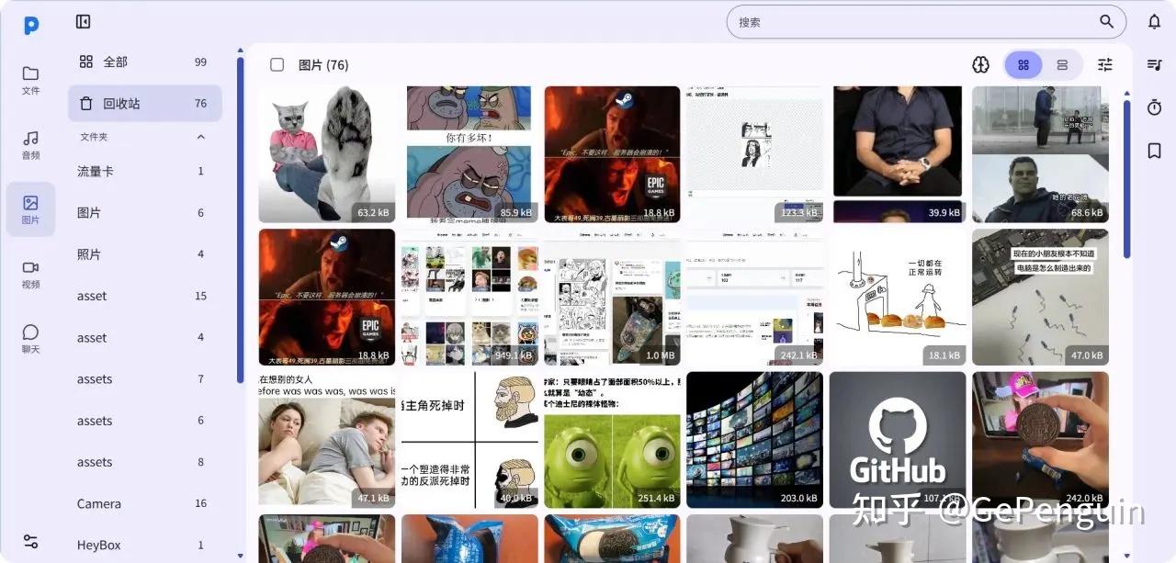
Task: Open notifications bell icon
Action: 1155,22
